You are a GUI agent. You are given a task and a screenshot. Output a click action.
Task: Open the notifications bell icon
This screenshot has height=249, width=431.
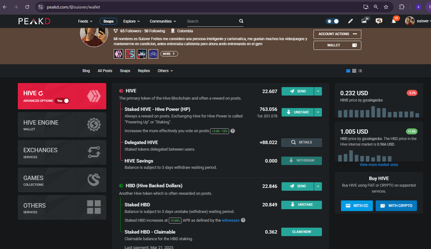(394, 21)
